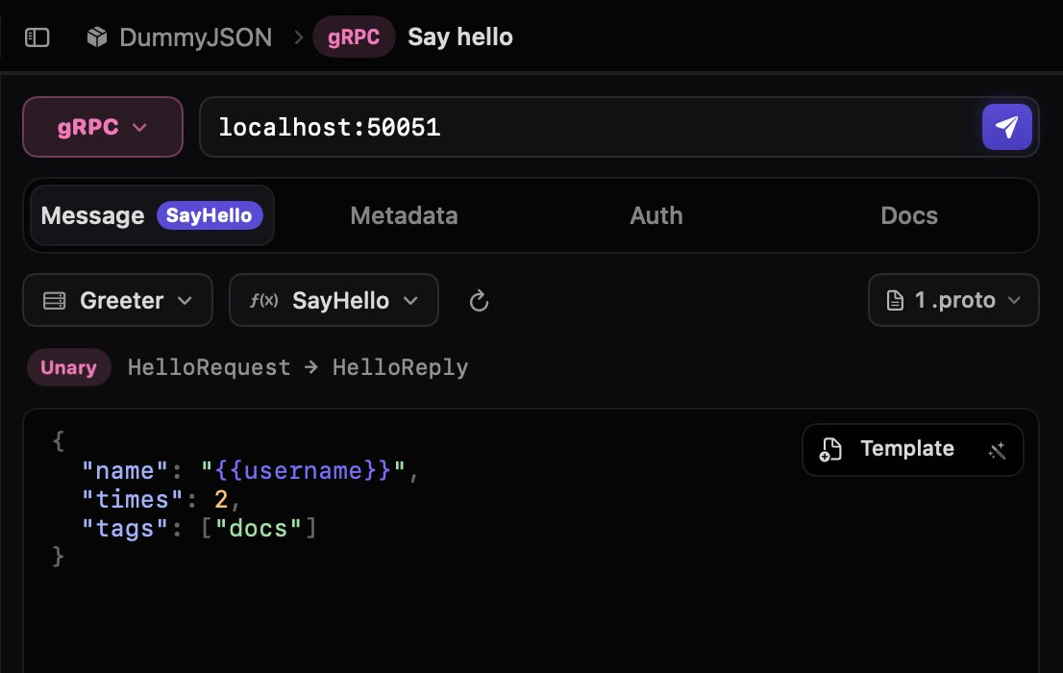Open the SayHello method dropdown

[x=334, y=300]
